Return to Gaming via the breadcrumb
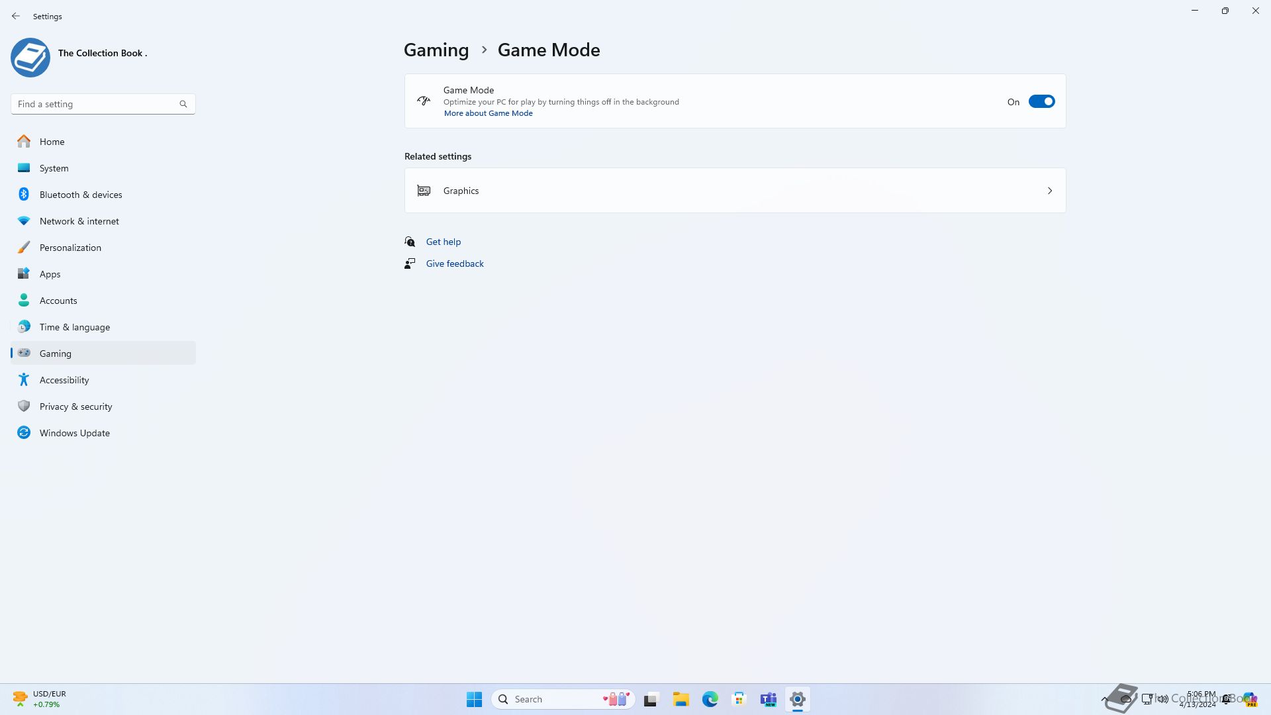Viewport: 1271px width, 715px height. 436,50
